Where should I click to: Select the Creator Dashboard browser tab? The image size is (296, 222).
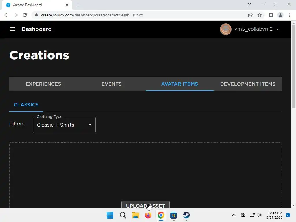click(37, 5)
